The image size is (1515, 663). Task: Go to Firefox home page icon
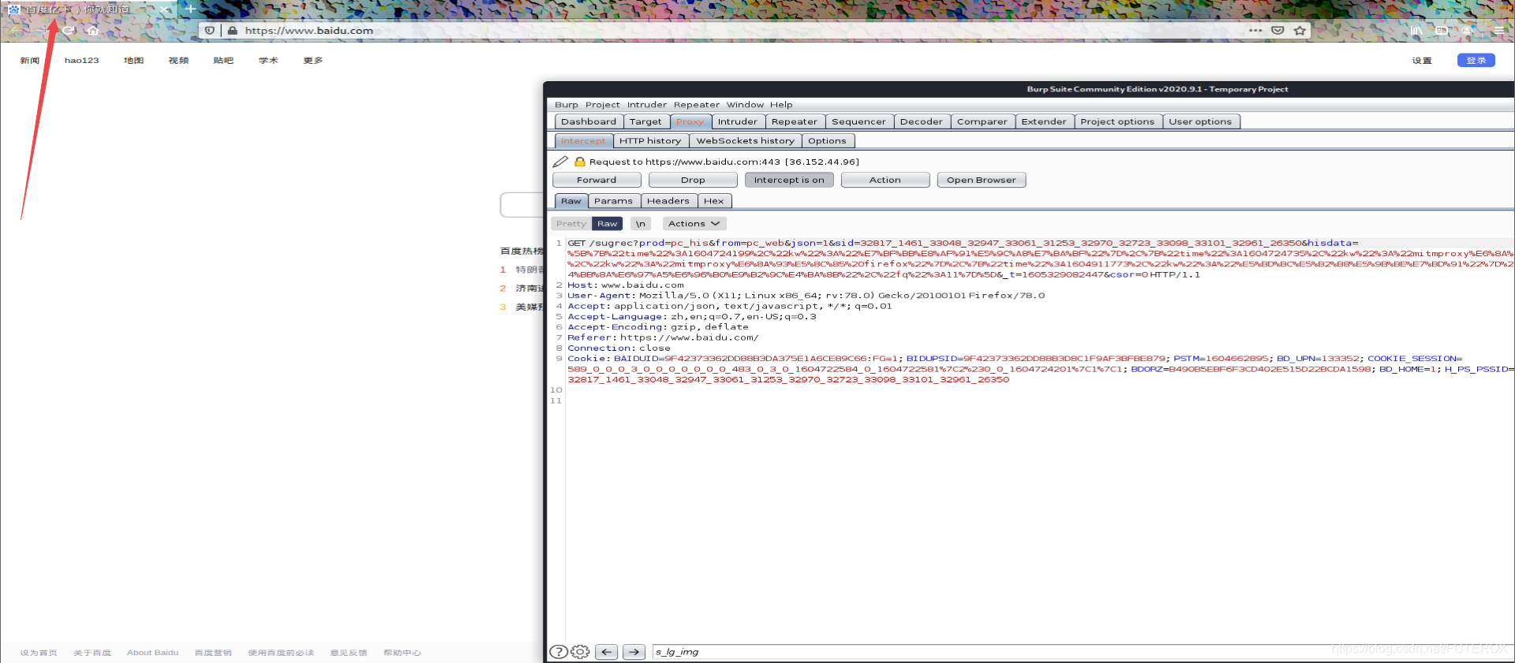point(92,30)
